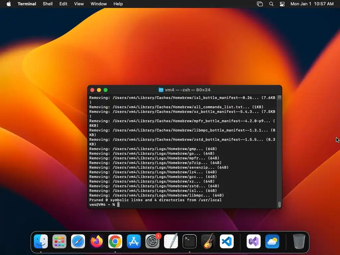340x255 pixels.
Task: Open Visual Studio purple dock icon
Action: pos(254,241)
